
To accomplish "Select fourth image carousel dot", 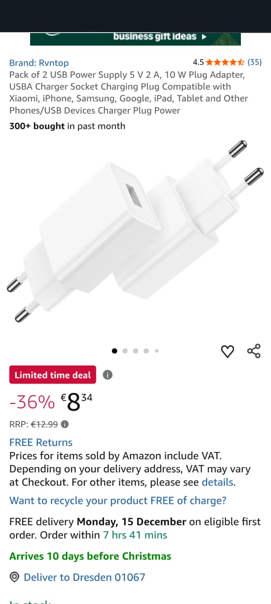I will tap(146, 351).
